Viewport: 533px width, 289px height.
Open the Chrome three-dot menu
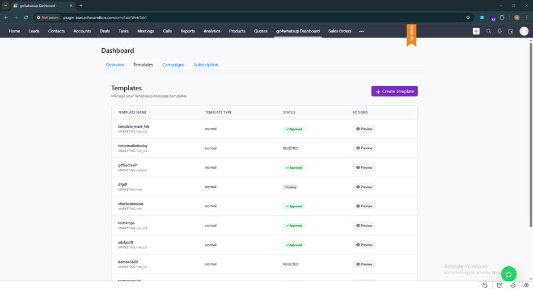pos(527,18)
